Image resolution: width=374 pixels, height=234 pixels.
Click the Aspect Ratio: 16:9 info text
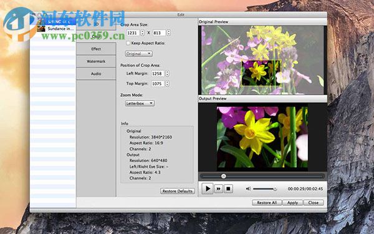click(146, 143)
